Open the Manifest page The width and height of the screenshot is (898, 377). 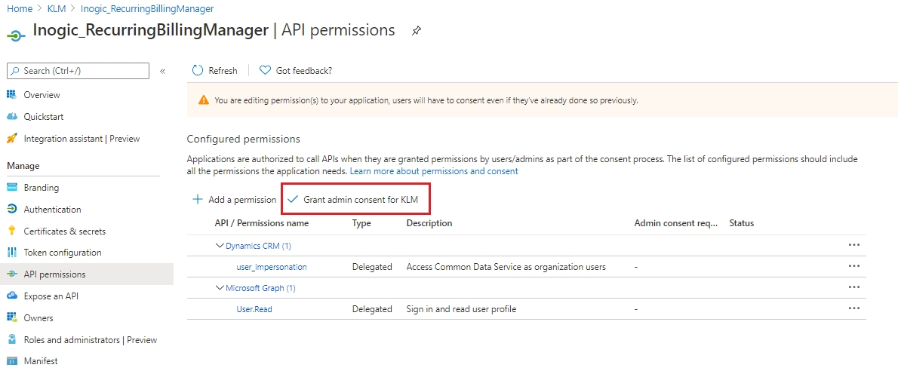pos(41,361)
